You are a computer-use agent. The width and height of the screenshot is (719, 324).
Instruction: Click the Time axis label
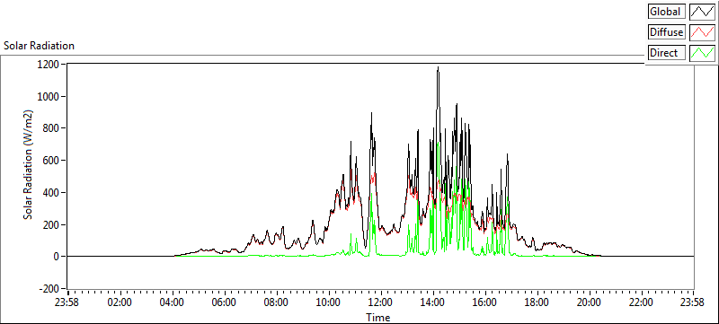pyautogui.click(x=378, y=317)
